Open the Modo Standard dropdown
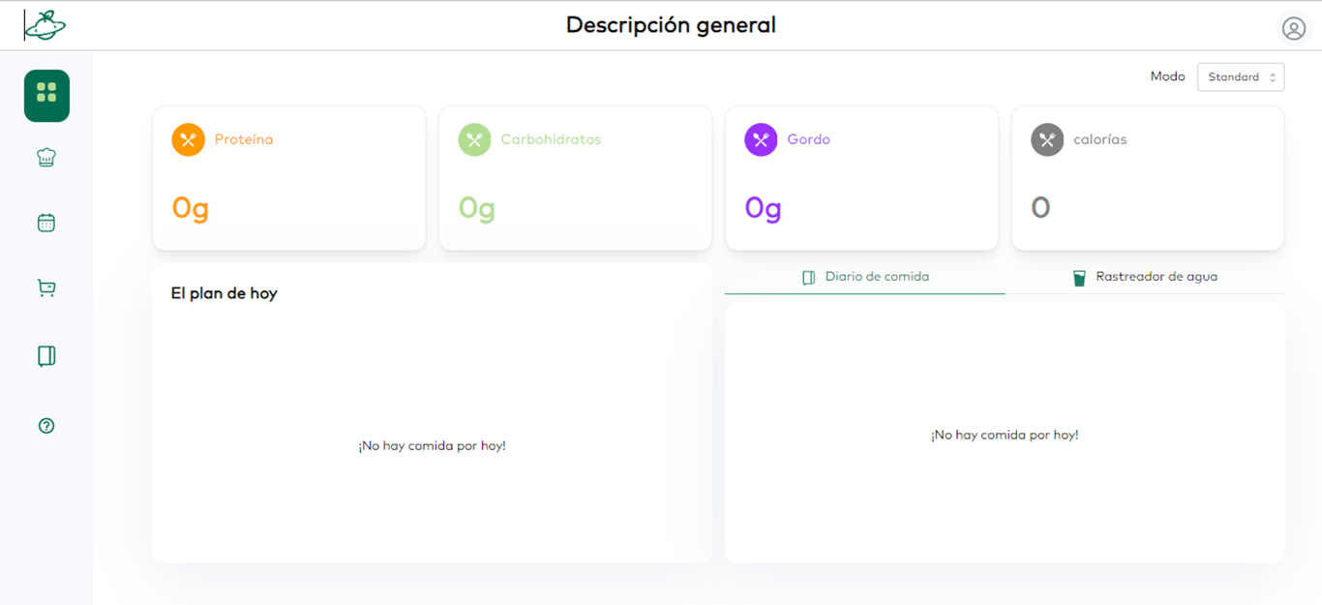The image size is (1322, 605). click(1241, 76)
